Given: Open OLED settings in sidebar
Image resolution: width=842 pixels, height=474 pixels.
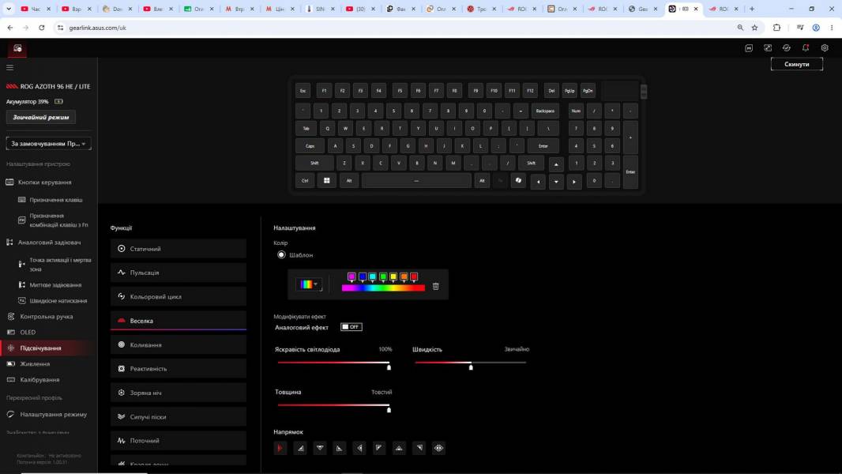Looking at the screenshot, I should (28, 333).
